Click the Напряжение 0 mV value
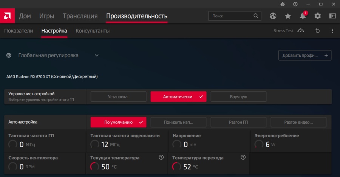 (x=190, y=144)
